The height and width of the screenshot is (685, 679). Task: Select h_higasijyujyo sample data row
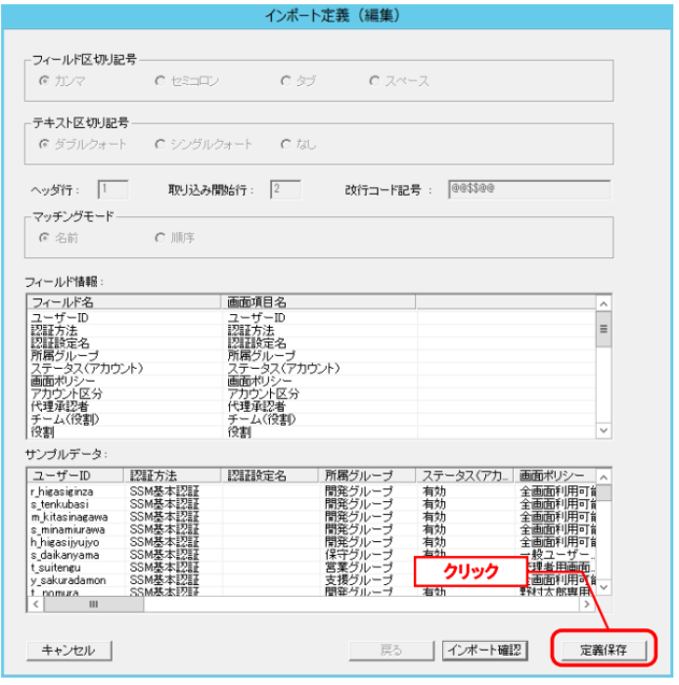[x=312, y=542]
